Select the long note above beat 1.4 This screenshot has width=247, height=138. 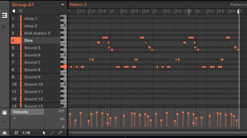(105, 38)
